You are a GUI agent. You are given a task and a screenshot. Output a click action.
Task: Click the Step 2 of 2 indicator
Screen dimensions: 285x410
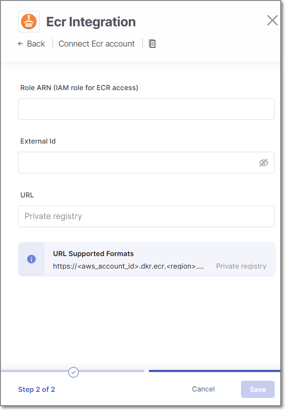[37, 389]
